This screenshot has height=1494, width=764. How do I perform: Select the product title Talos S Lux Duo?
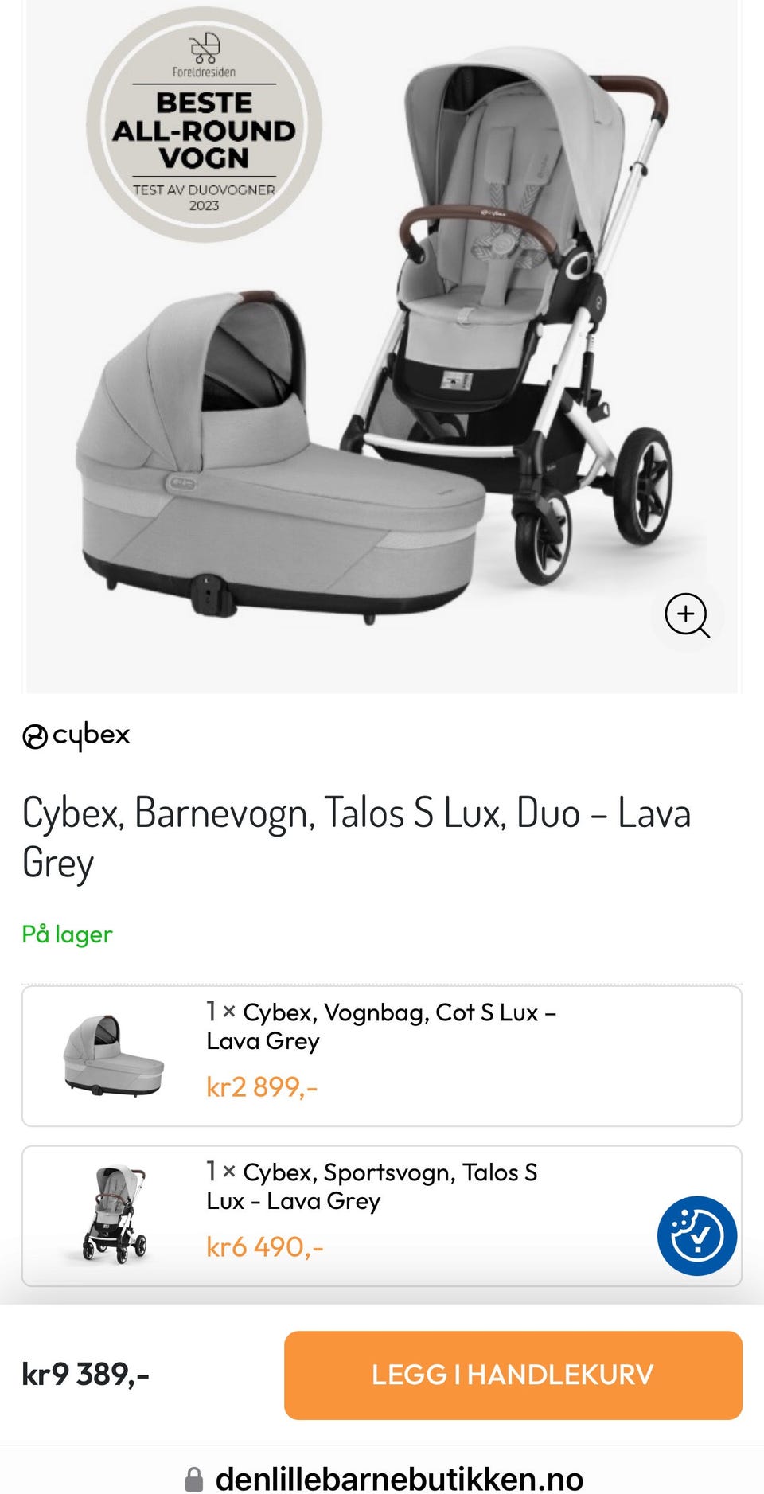click(x=357, y=837)
